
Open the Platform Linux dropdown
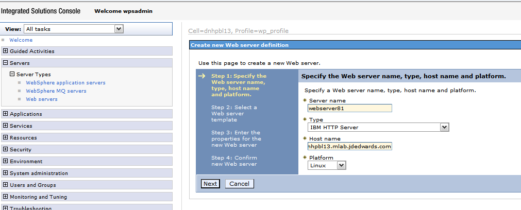coord(341,165)
